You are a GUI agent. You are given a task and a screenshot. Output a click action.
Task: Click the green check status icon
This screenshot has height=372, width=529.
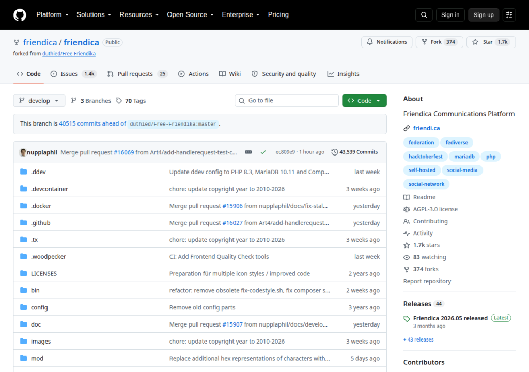coord(263,152)
